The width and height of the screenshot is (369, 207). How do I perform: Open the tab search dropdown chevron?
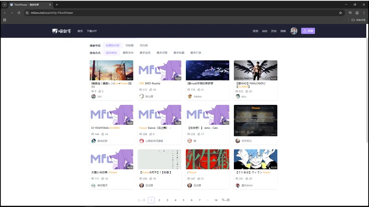[x=5, y=5]
